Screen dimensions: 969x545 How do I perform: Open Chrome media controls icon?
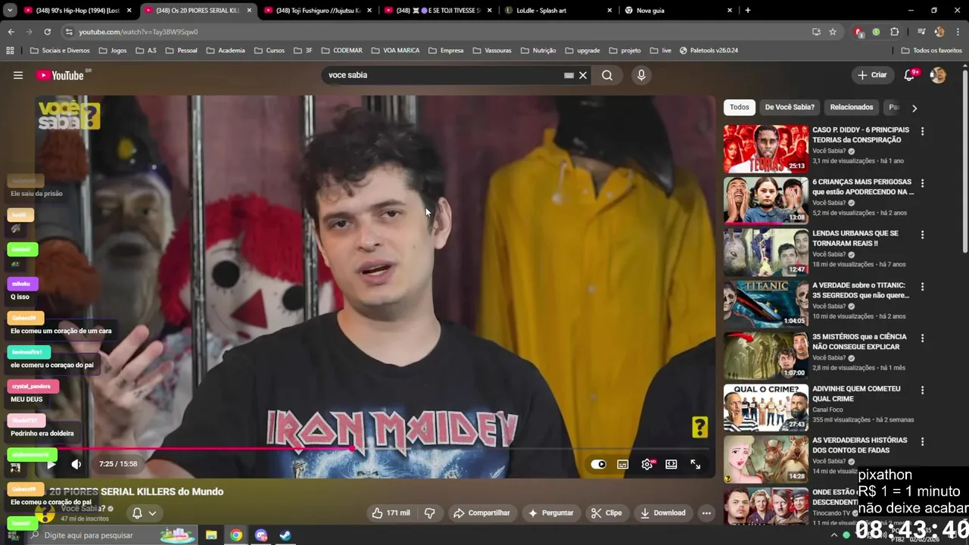coord(921,32)
